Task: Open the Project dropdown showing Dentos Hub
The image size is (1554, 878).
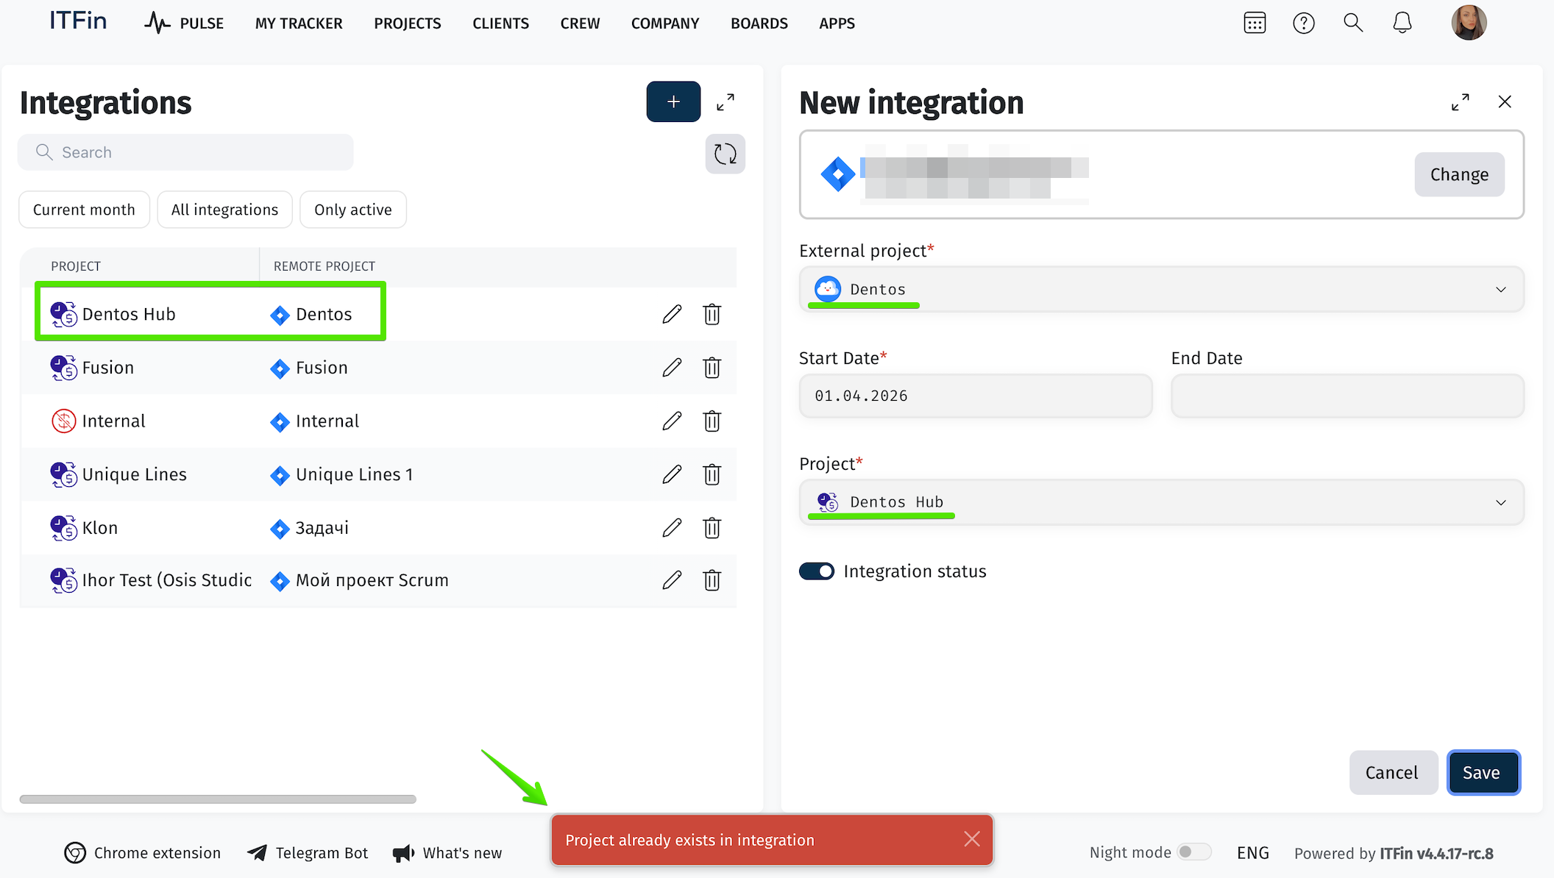Action: (1161, 502)
